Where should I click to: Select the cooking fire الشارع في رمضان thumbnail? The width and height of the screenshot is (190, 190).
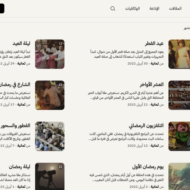50,95
